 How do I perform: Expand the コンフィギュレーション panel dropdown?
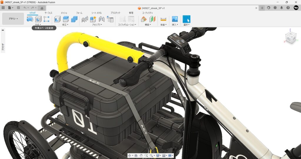tap(127, 25)
